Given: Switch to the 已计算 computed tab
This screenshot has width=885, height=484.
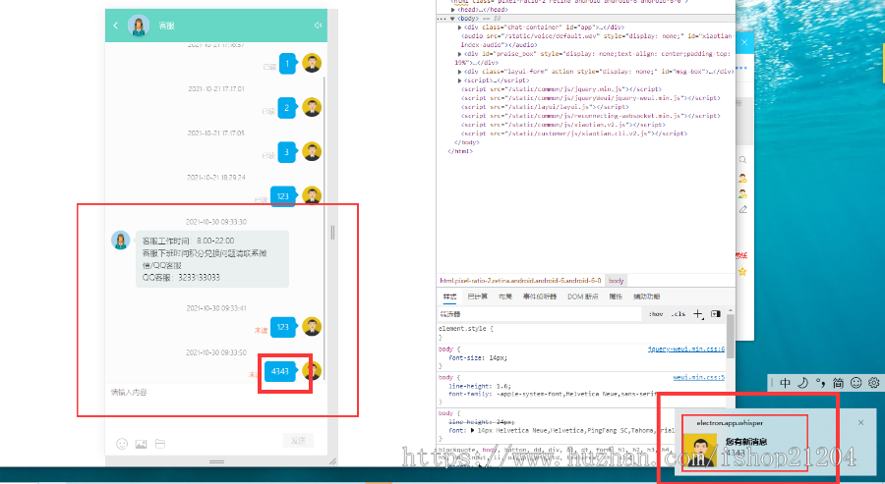Looking at the screenshot, I should coord(478,296).
